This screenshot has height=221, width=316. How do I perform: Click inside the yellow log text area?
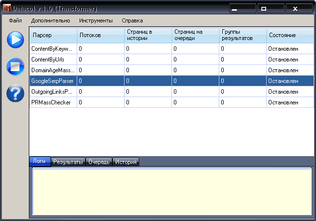171,192
